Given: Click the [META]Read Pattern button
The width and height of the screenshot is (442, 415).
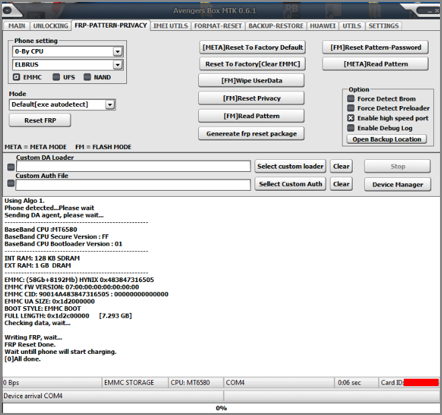Looking at the screenshot, I should (x=375, y=64).
